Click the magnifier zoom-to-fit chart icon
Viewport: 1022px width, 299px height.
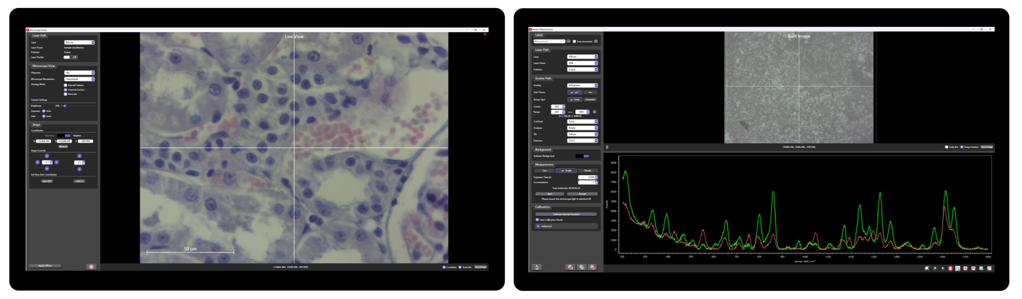927,269
